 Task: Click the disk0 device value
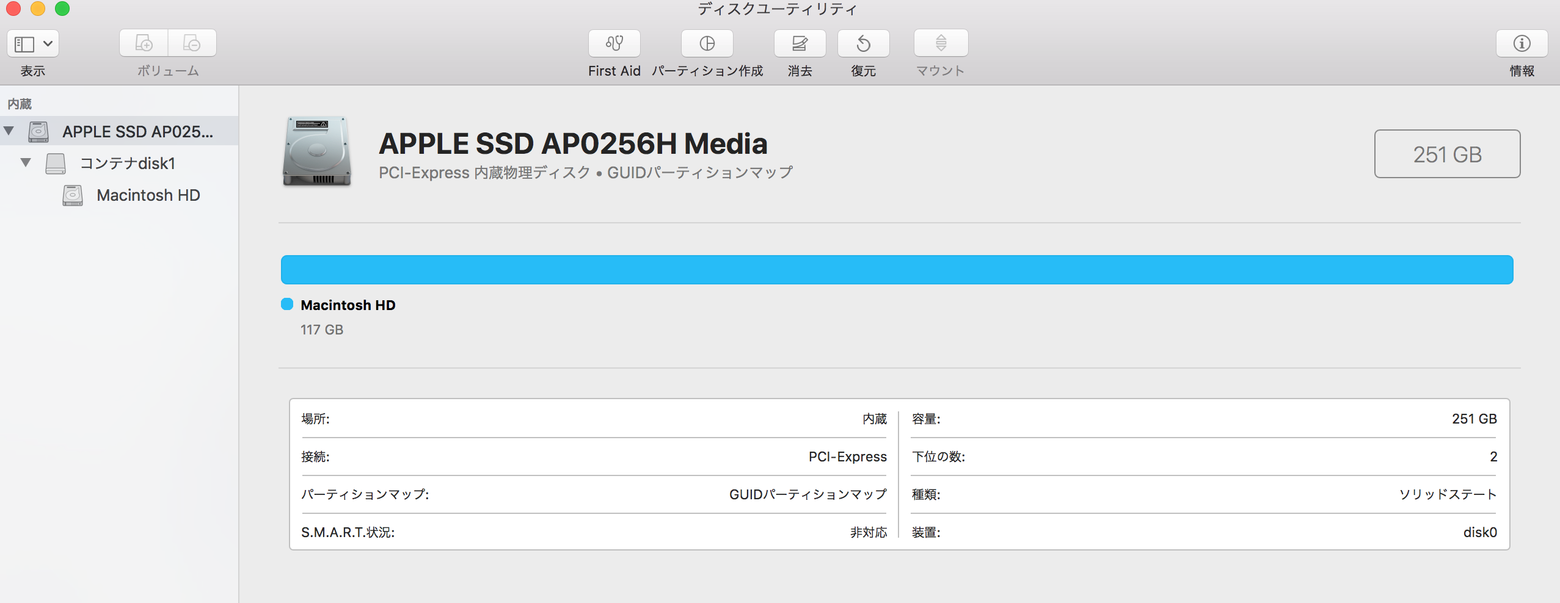pyautogui.click(x=1479, y=532)
